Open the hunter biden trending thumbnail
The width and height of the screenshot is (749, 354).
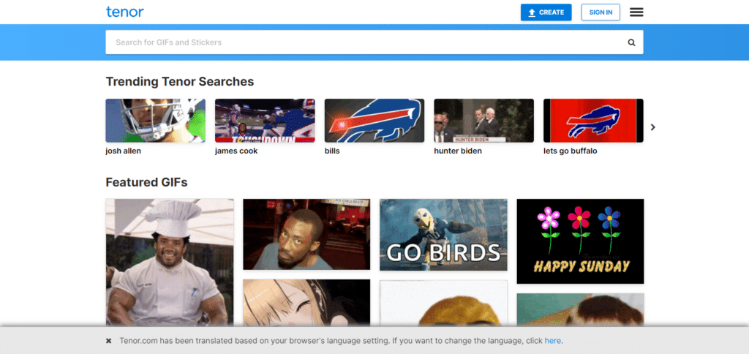483,121
